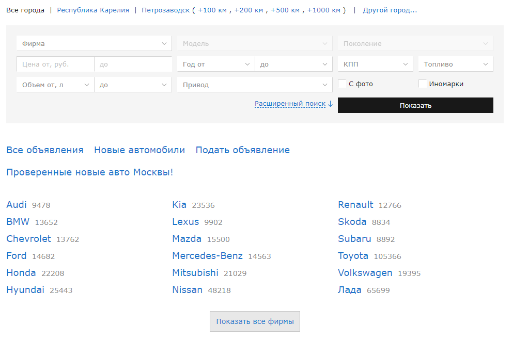Click the price 'до' maximum input field
This screenshot has height=342, width=513.
[x=133, y=64]
